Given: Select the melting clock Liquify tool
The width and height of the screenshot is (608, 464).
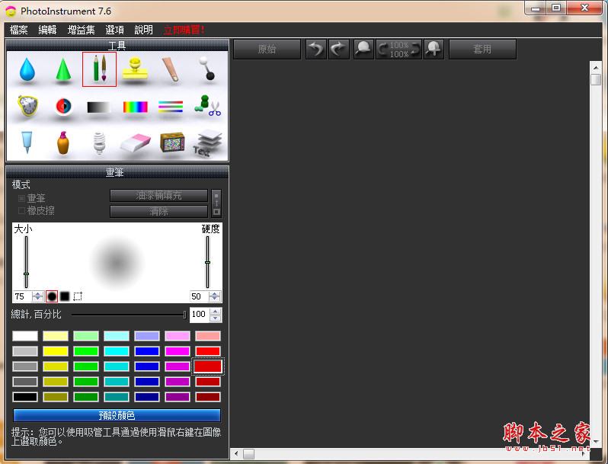Looking at the screenshot, I should pyautogui.click(x=27, y=105).
